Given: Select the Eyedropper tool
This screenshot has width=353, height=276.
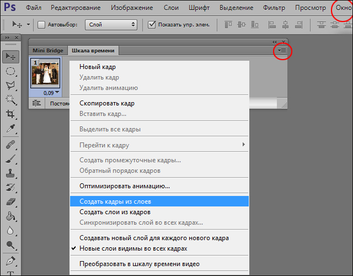Looking at the screenshot, I should pos(10,129).
